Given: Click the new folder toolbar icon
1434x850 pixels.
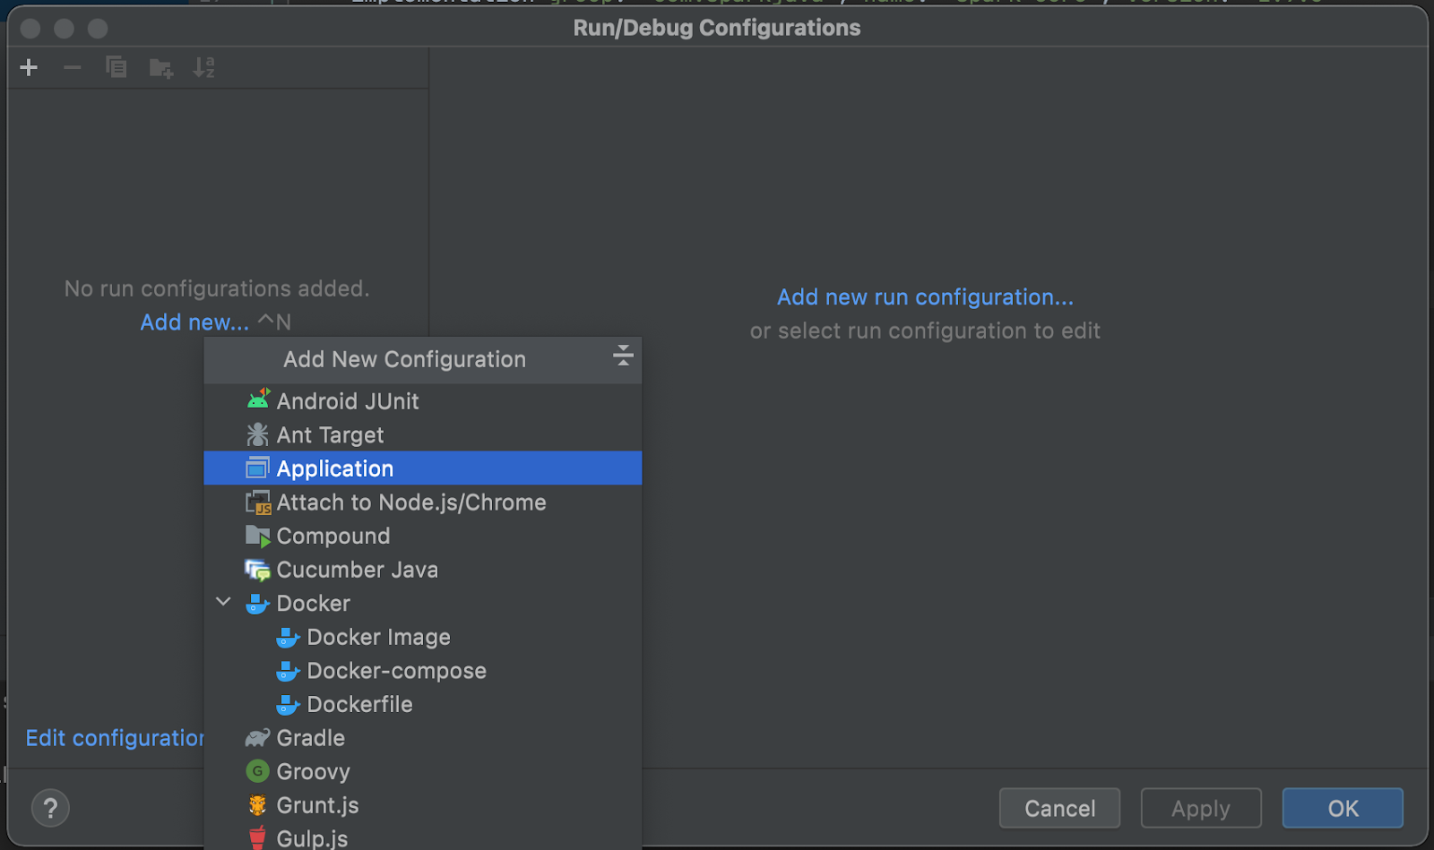Looking at the screenshot, I should 160,68.
